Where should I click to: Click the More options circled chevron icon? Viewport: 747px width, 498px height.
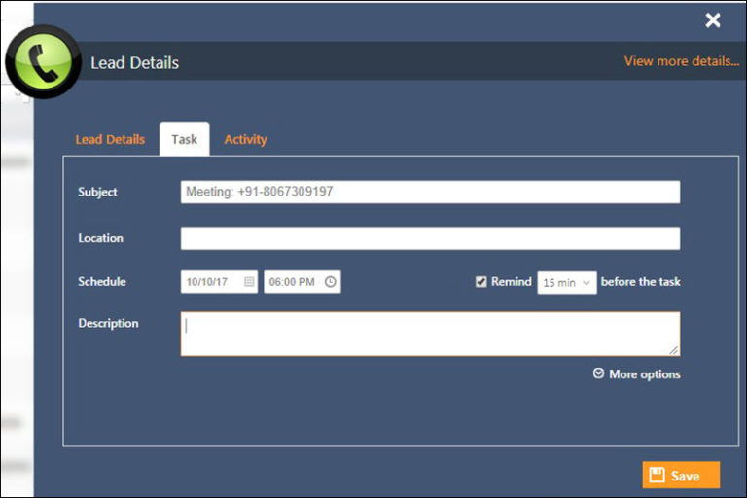(599, 373)
